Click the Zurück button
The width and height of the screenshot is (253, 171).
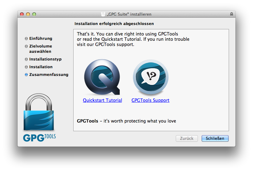(x=187, y=139)
